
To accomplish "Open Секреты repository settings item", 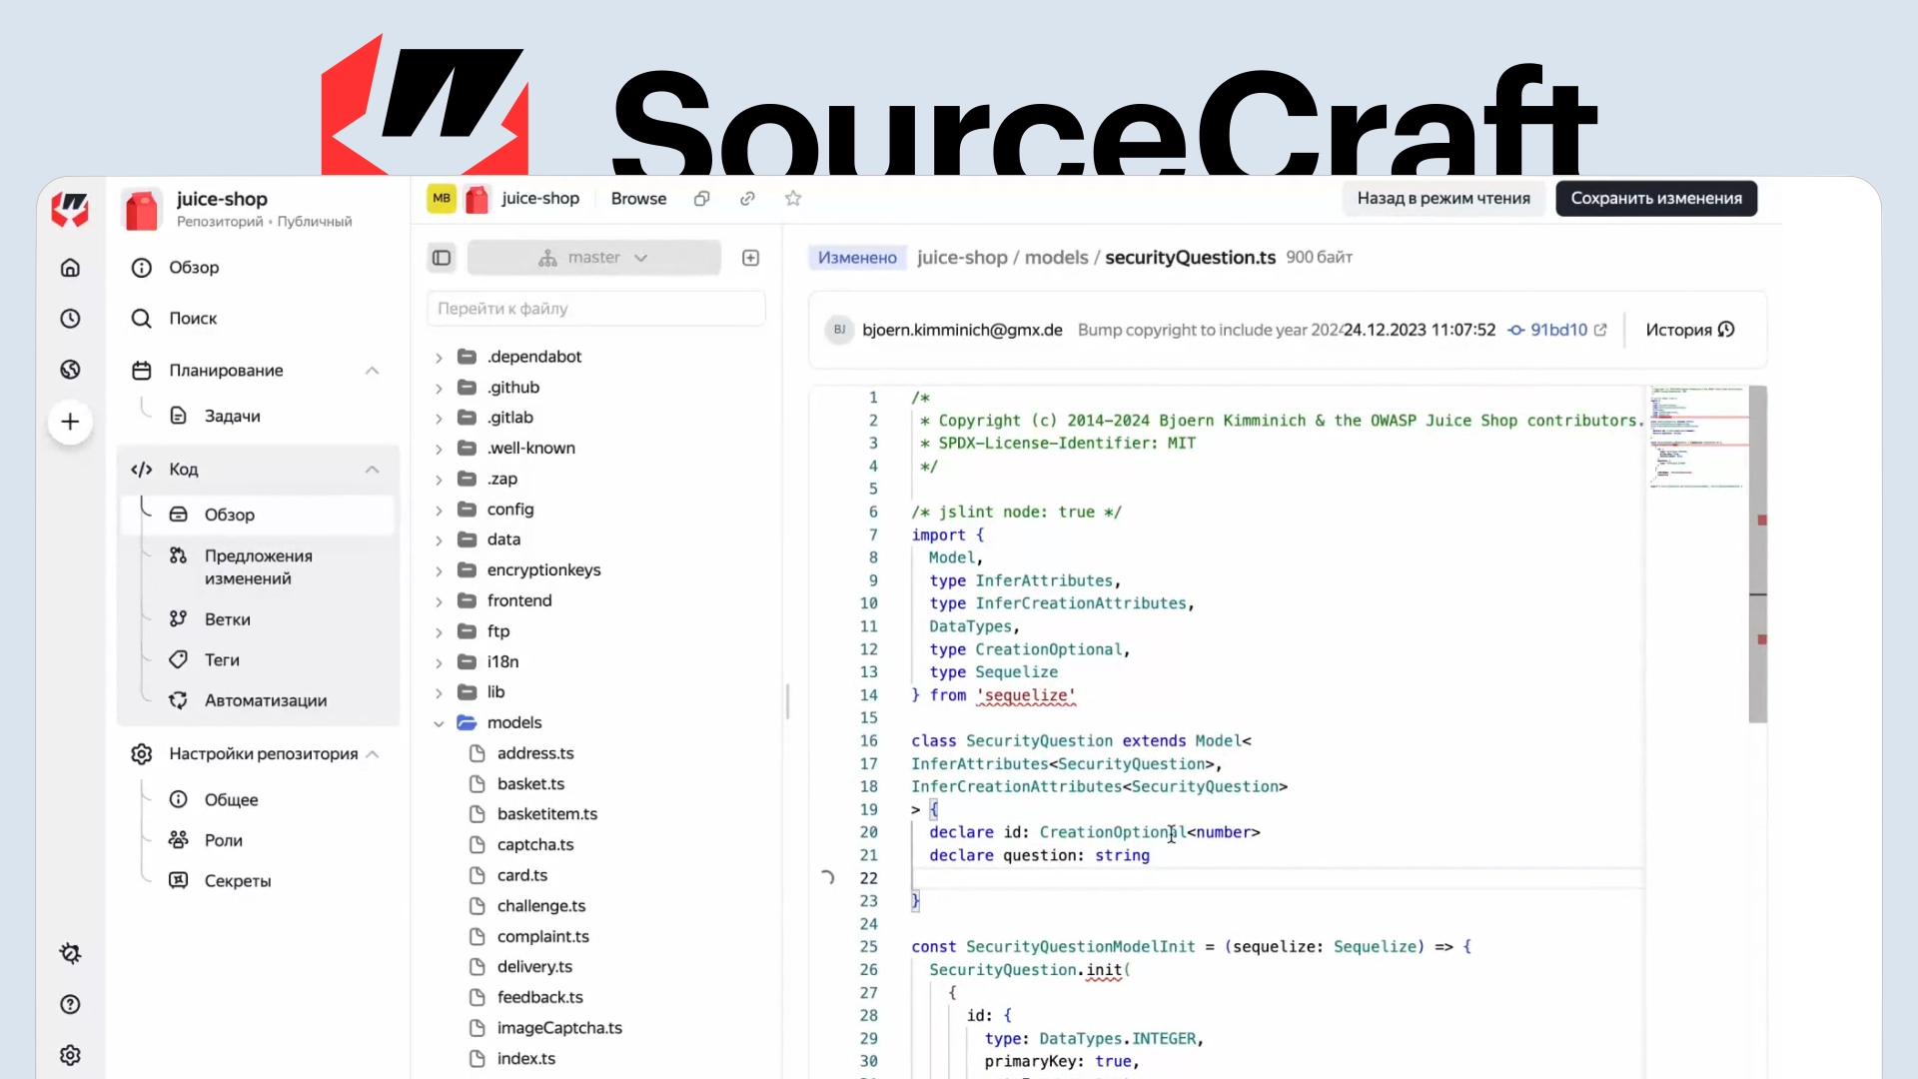I will coord(238,881).
